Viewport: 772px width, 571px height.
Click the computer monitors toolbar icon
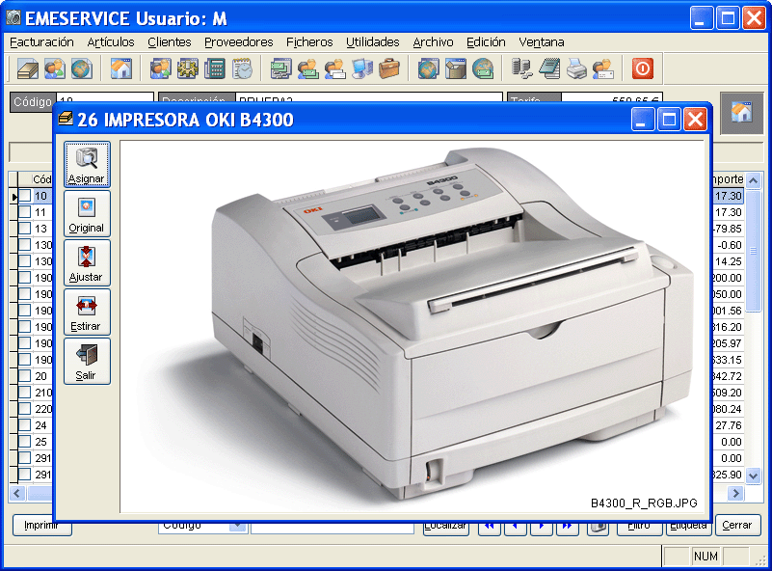tap(361, 68)
